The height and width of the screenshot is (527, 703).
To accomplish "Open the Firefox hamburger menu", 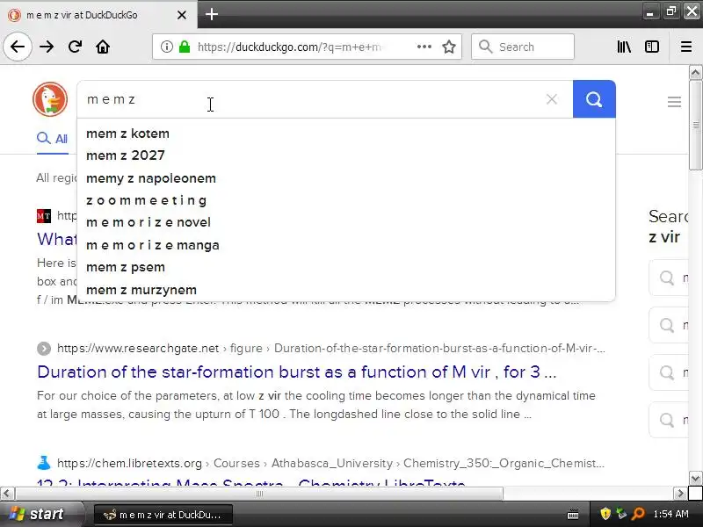I will (x=686, y=47).
